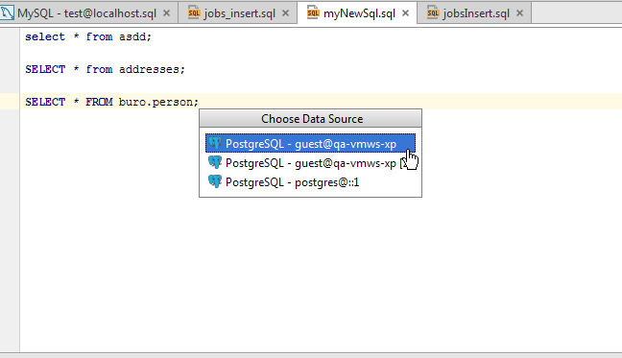This screenshot has height=358, width=622.
Task: Place cursor in 'select * from asdd;' line
Action: pyautogui.click(x=88, y=36)
